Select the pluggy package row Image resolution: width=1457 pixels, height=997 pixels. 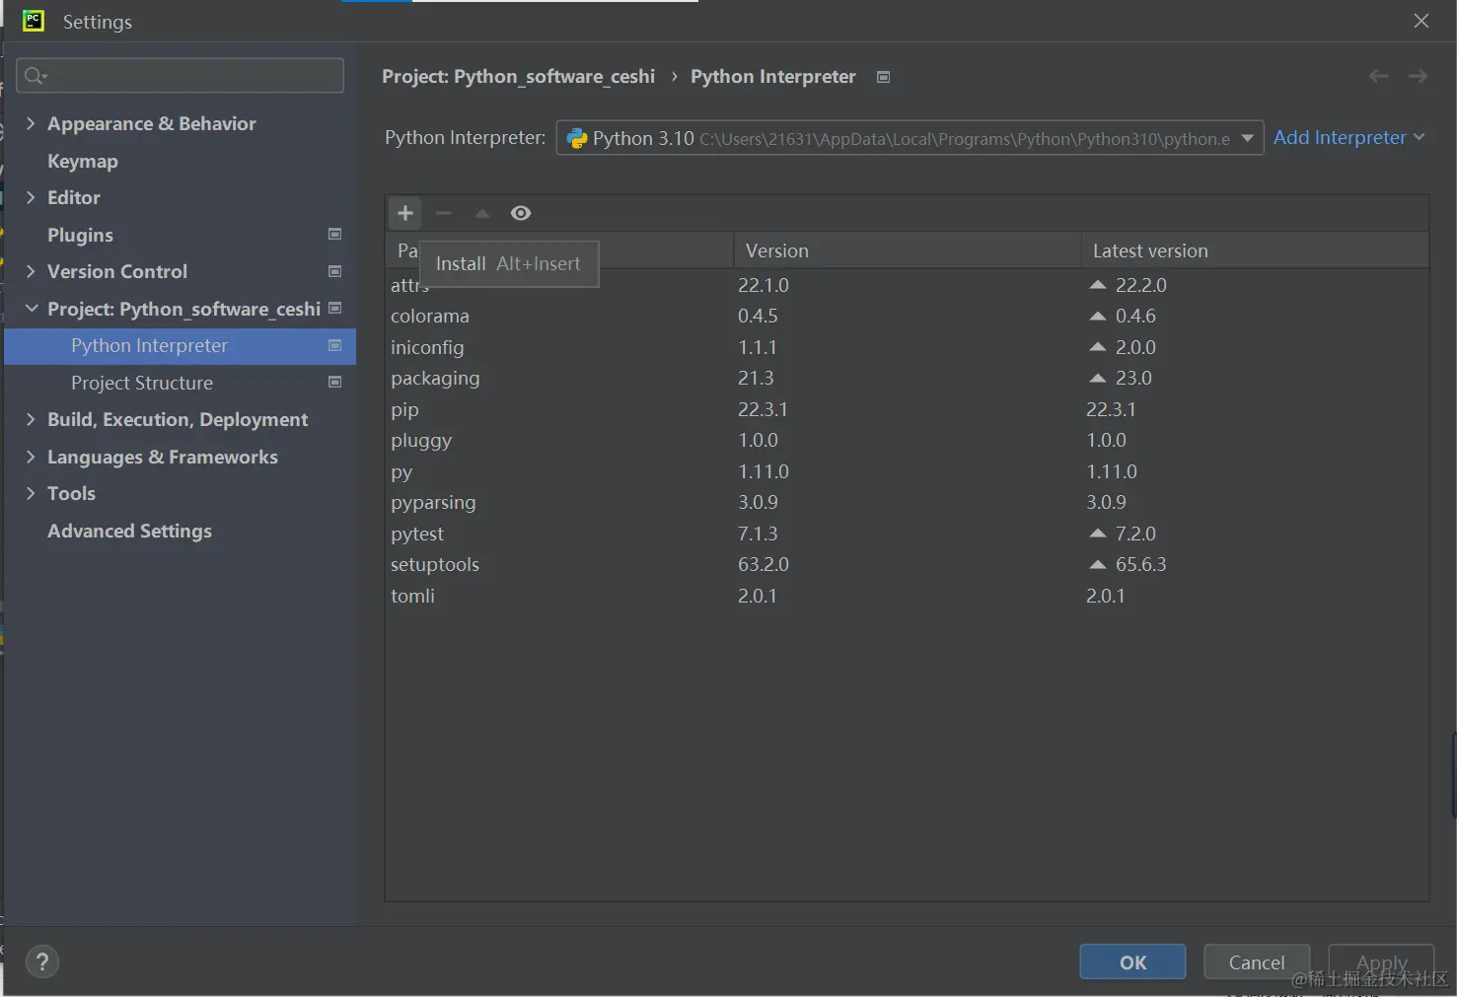tap(907, 440)
